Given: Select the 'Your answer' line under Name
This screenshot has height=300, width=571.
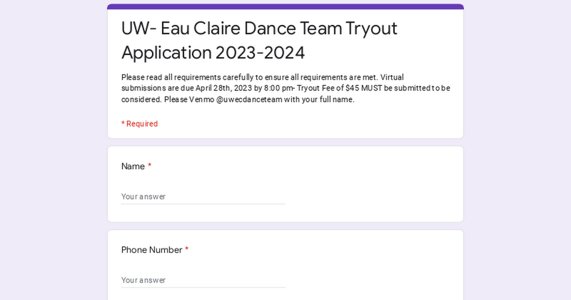Looking at the screenshot, I should 143,196.
